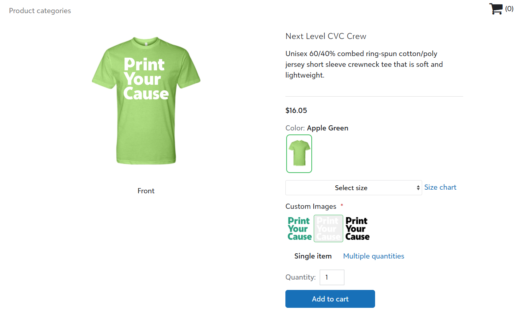Click the Quantity label text
The width and height of the screenshot is (515, 311).
[301, 277]
